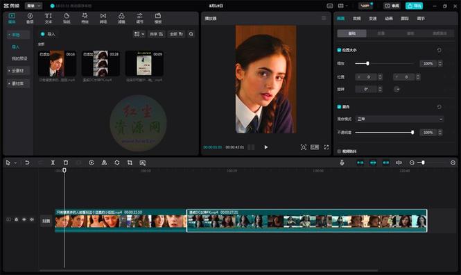Open the Text (TI) panel in top toolbar
Image resolution: width=461 pixels, height=275 pixels.
(x=49, y=18)
